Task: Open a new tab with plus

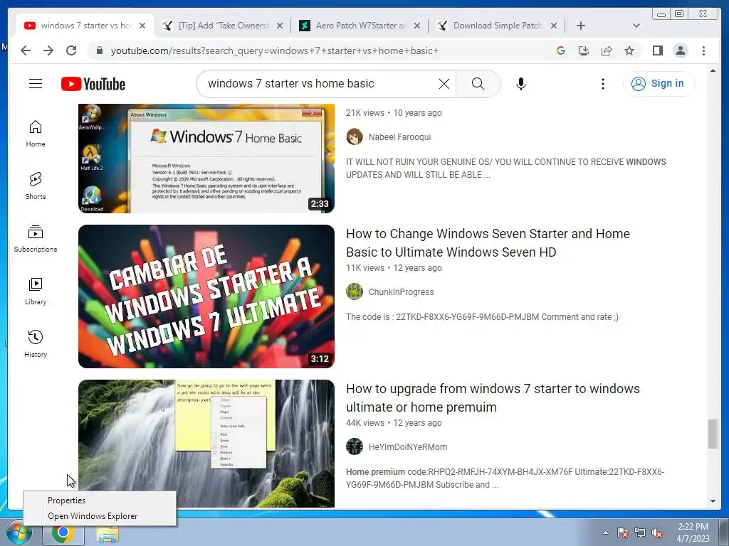Action: click(x=581, y=26)
